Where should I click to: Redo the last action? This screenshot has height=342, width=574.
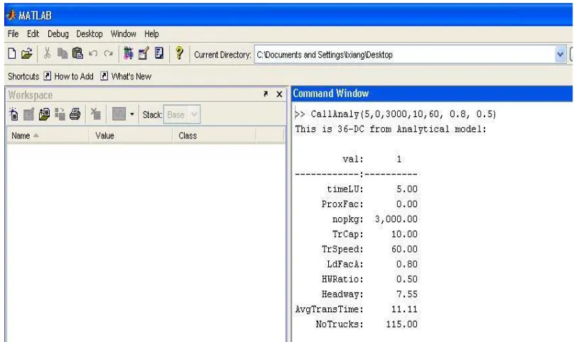109,54
